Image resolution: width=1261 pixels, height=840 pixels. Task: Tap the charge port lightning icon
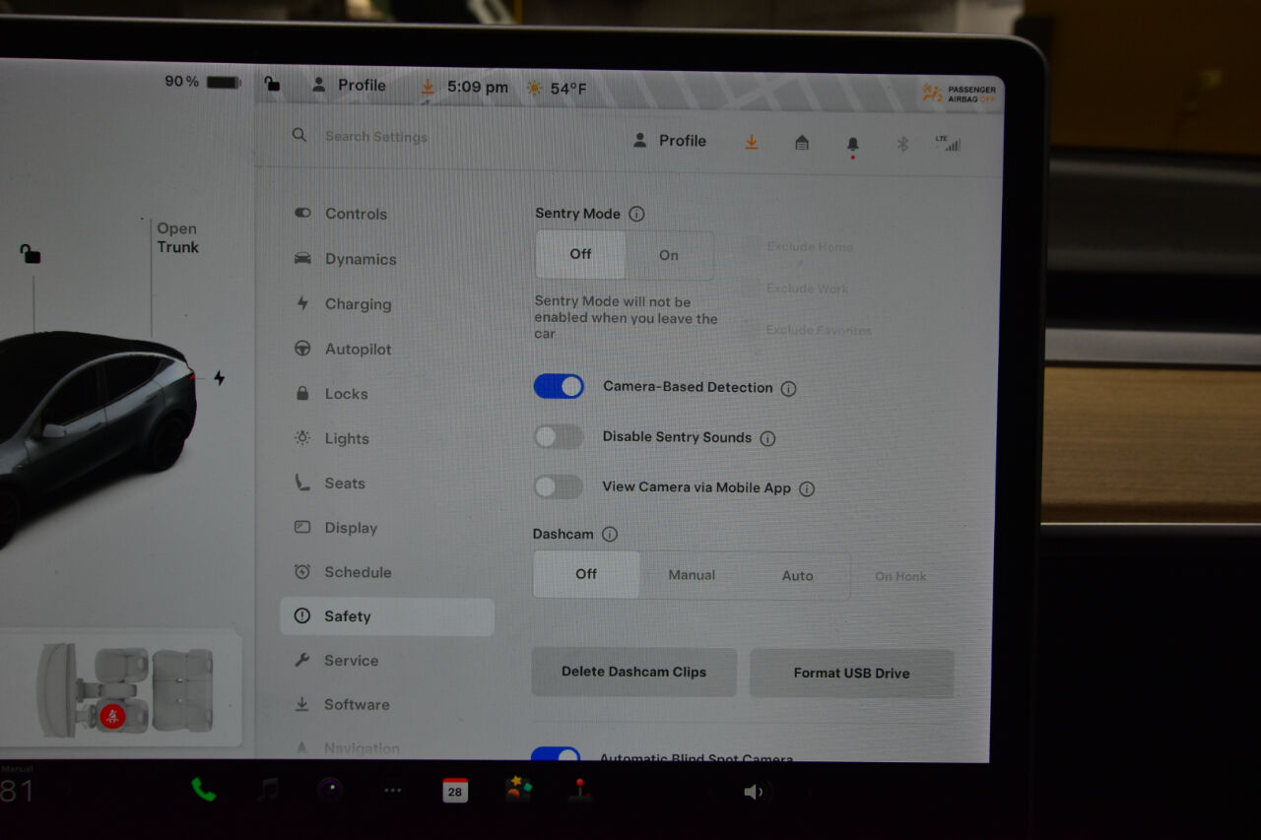(x=219, y=378)
